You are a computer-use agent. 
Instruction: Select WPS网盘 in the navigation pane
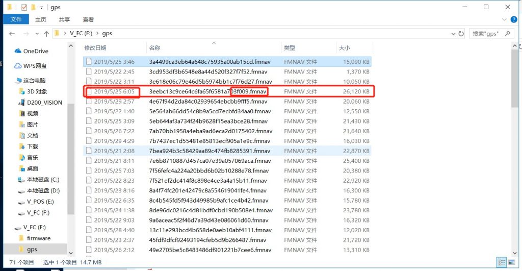31,66
